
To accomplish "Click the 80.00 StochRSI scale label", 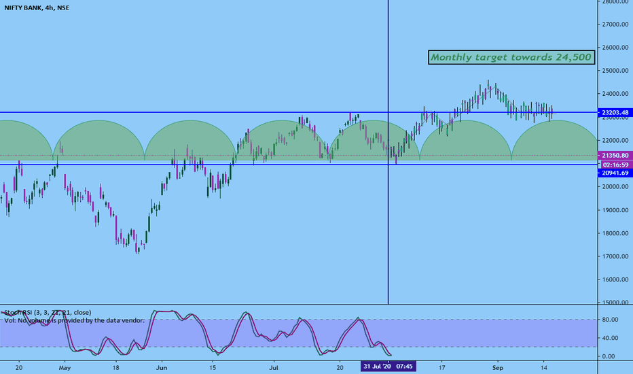I will click(x=610, y=320).
